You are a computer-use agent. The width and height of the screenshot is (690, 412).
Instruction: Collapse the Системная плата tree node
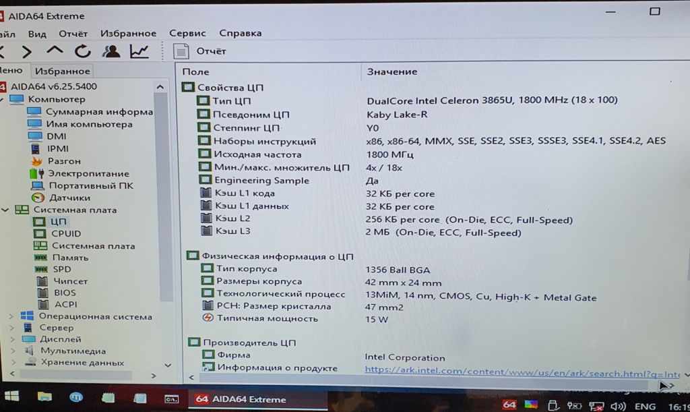click(x=5, y=210)
